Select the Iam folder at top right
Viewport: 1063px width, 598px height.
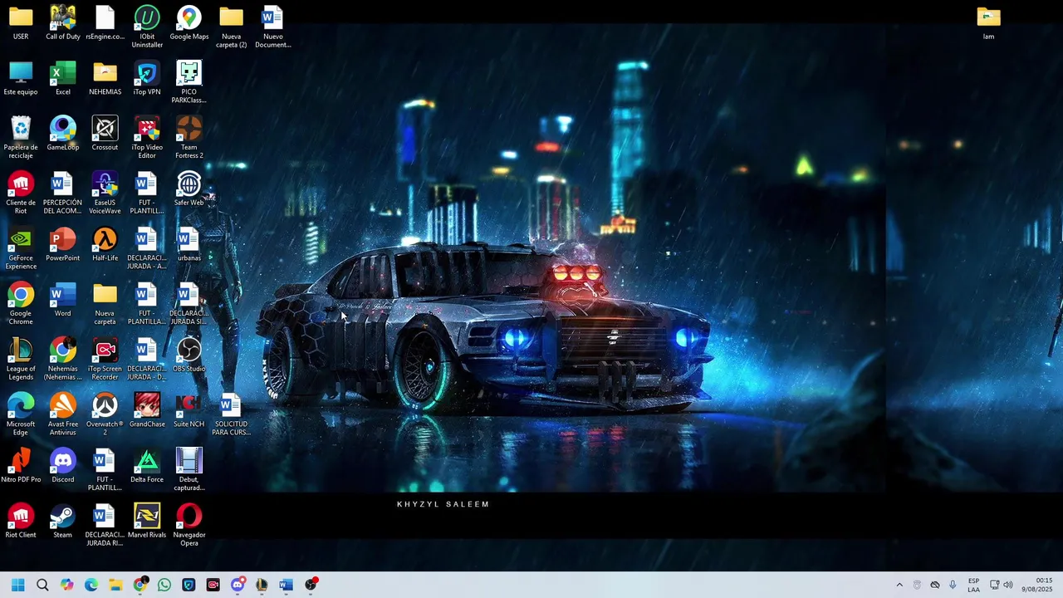988,23
